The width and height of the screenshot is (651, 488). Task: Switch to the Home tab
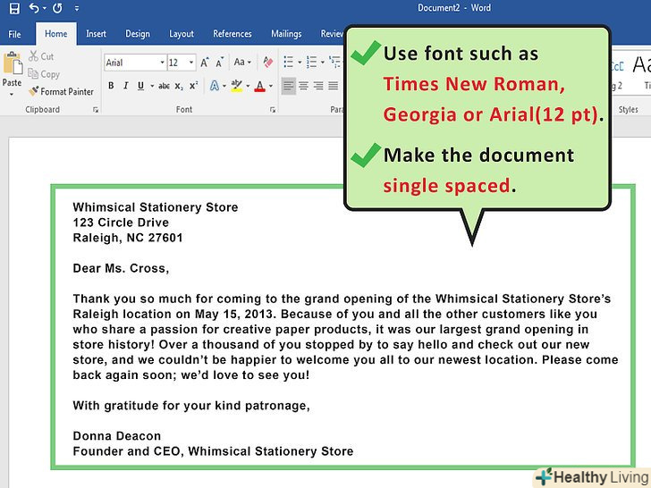pyautogui.click(x=56, y=34)
